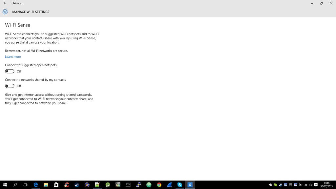Image resolution: width=336 pixels, height=189 pixels.
Task: Click the volume speaker icon in system tray
Action: pos(311,185)
